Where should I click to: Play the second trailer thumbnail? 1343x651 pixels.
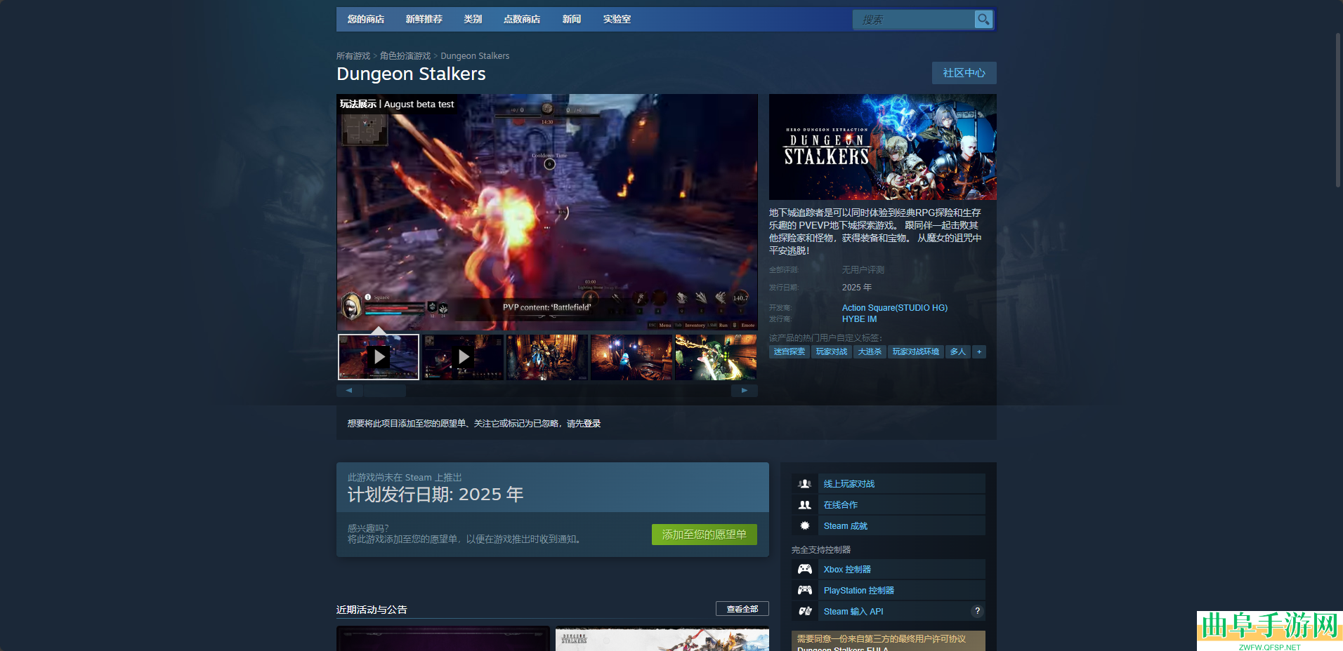coord(463,357)
